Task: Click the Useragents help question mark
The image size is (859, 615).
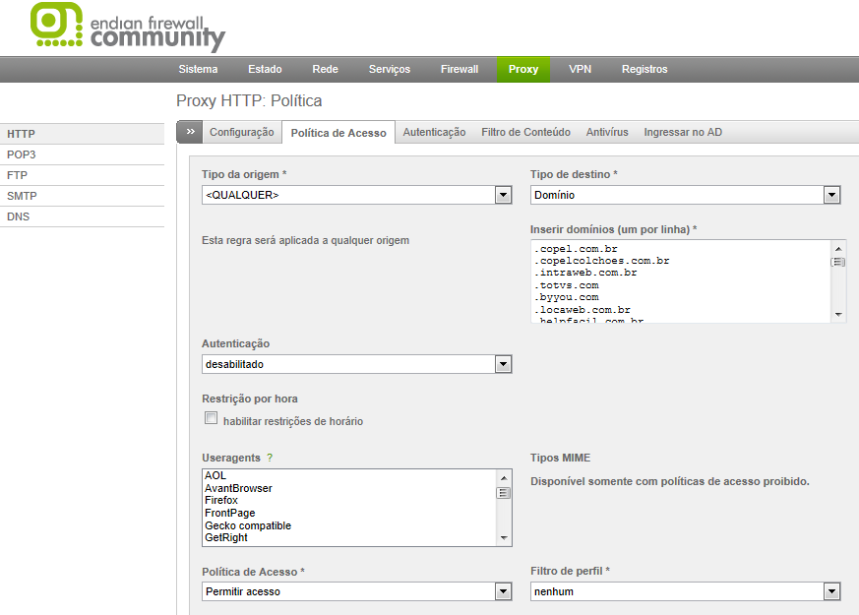Action: pyautogui.click(x=270, y=458)
